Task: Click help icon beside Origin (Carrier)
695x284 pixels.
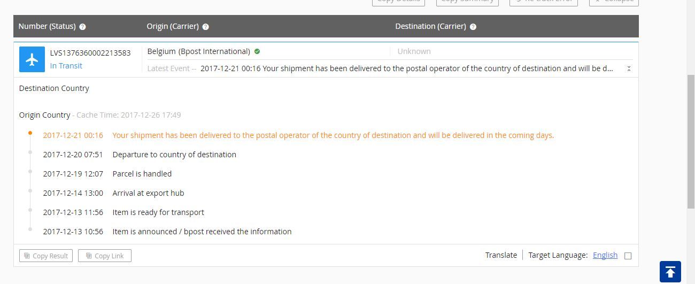Action: pyautogui.click(x=206, y=27)
